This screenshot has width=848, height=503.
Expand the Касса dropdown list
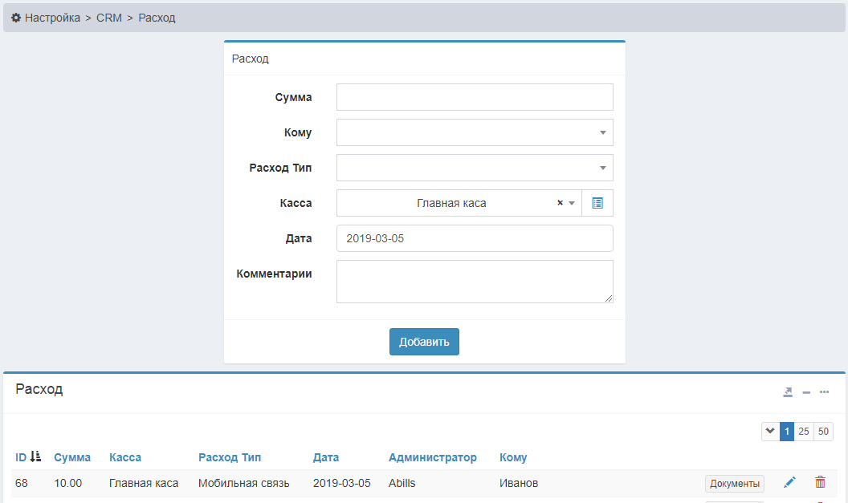pos(572,203)
